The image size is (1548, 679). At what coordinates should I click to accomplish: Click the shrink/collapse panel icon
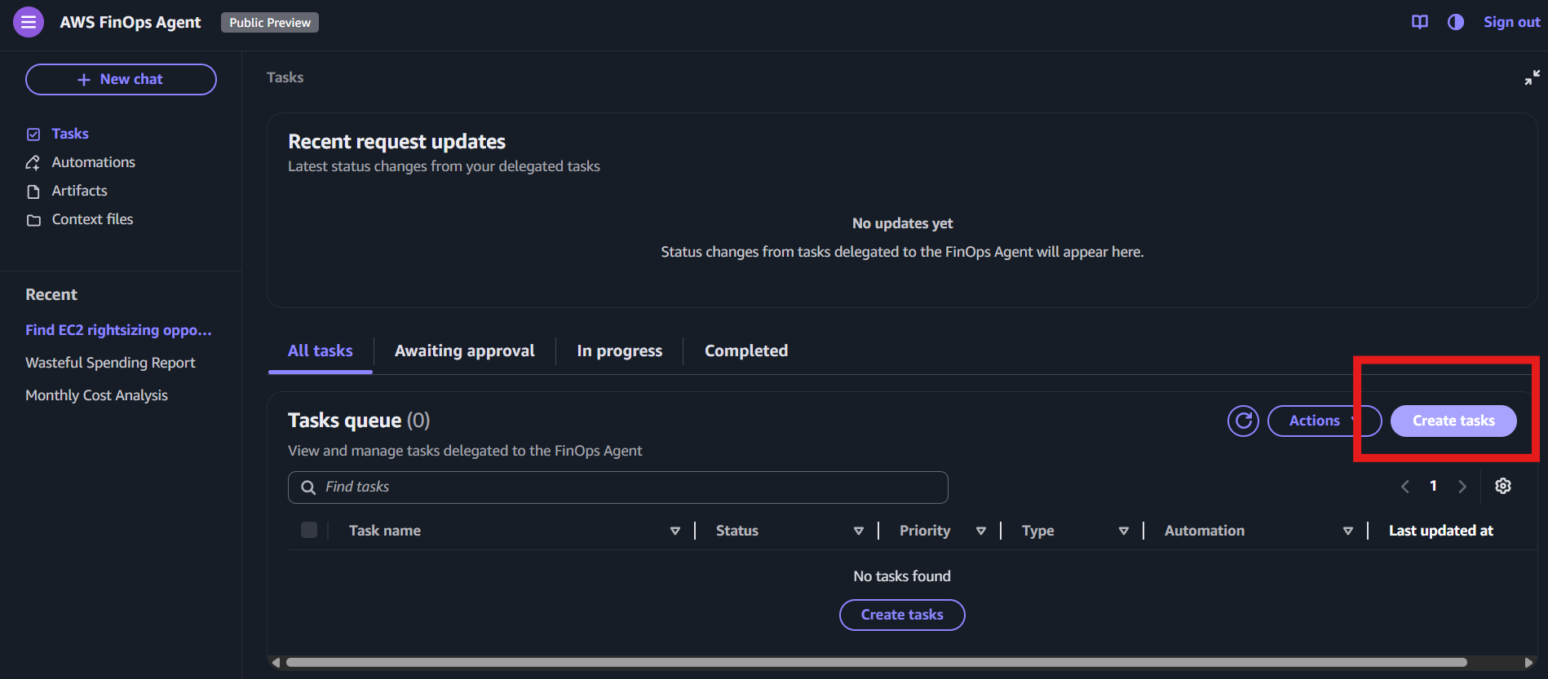pos(1533,77)
